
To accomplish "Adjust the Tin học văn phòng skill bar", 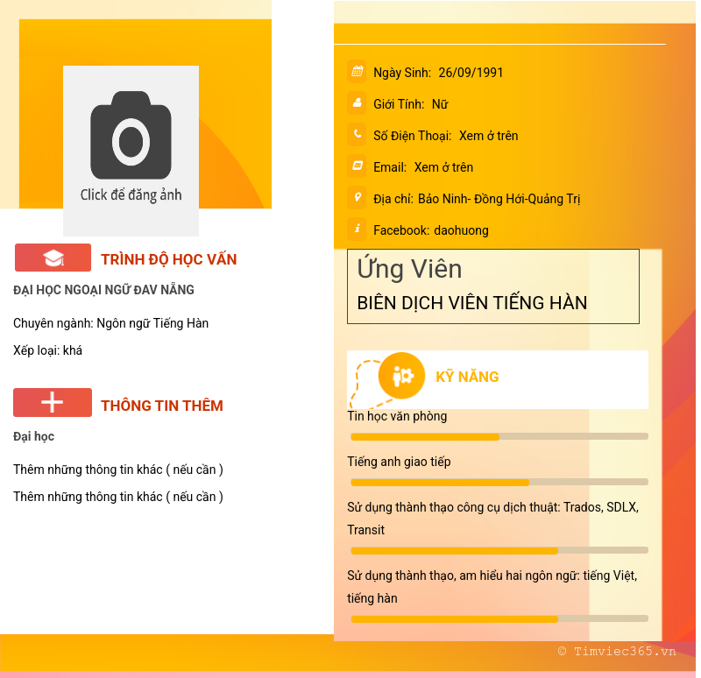I will 499,436.
